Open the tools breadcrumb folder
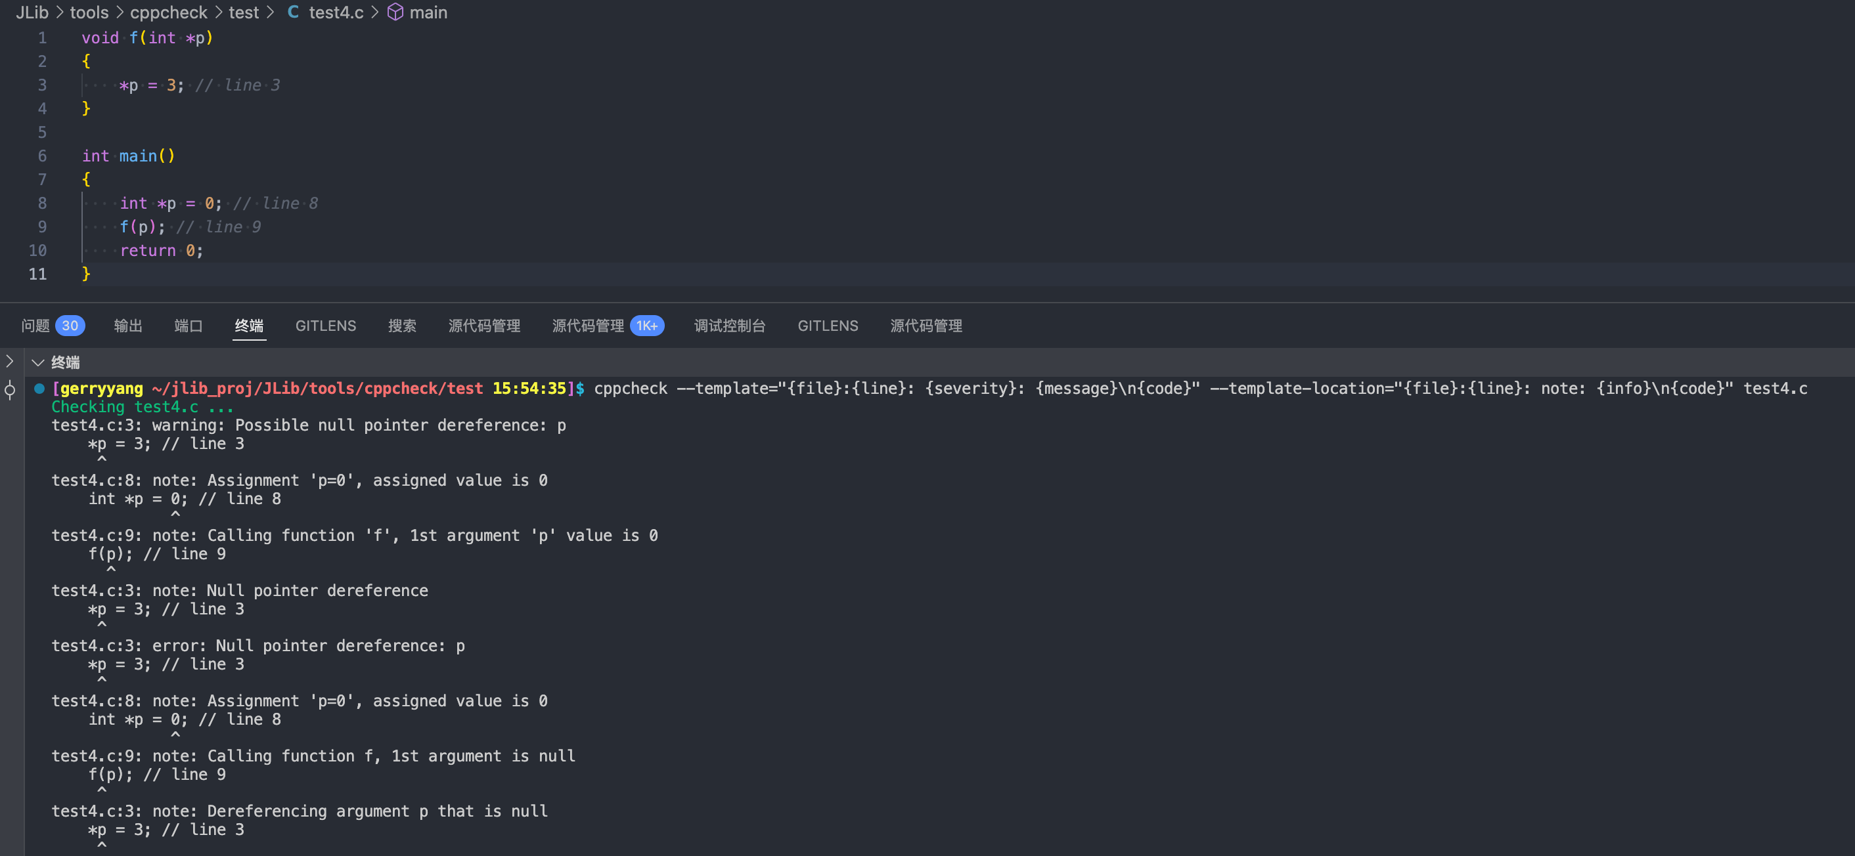 (89, 12)
